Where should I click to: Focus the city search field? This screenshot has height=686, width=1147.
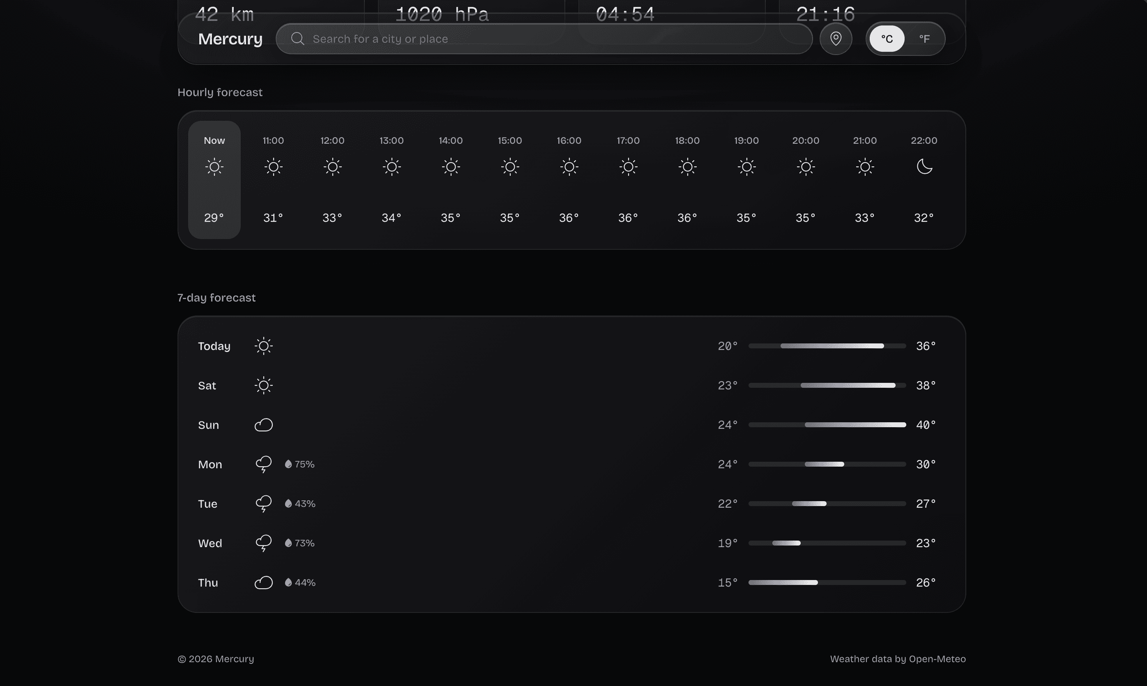click(x=544, y=39)
